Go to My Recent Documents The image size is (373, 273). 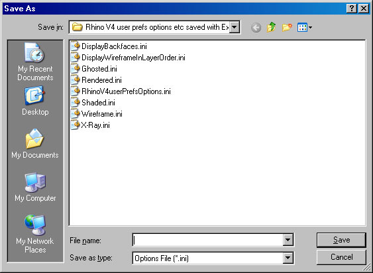(35, 62)
